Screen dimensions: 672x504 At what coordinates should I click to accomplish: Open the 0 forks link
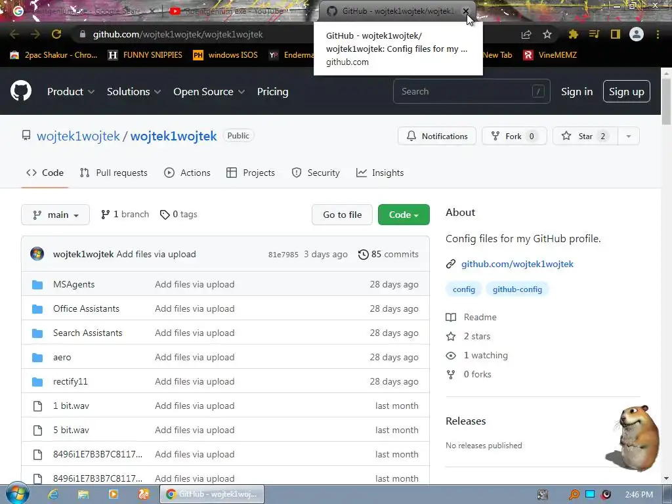pyautogui.click(x=469, y=374)
